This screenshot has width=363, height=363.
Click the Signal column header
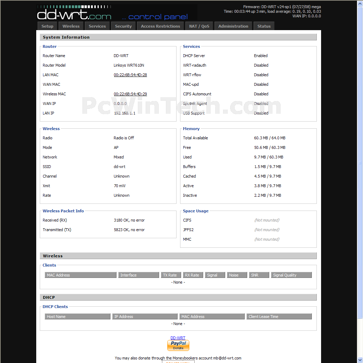[x=215, y=275]
